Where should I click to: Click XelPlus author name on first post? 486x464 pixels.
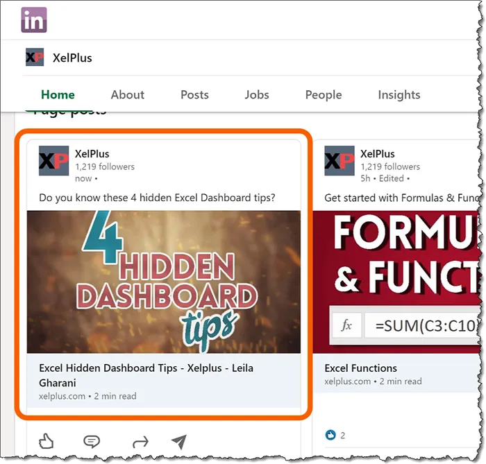[92, 154]
